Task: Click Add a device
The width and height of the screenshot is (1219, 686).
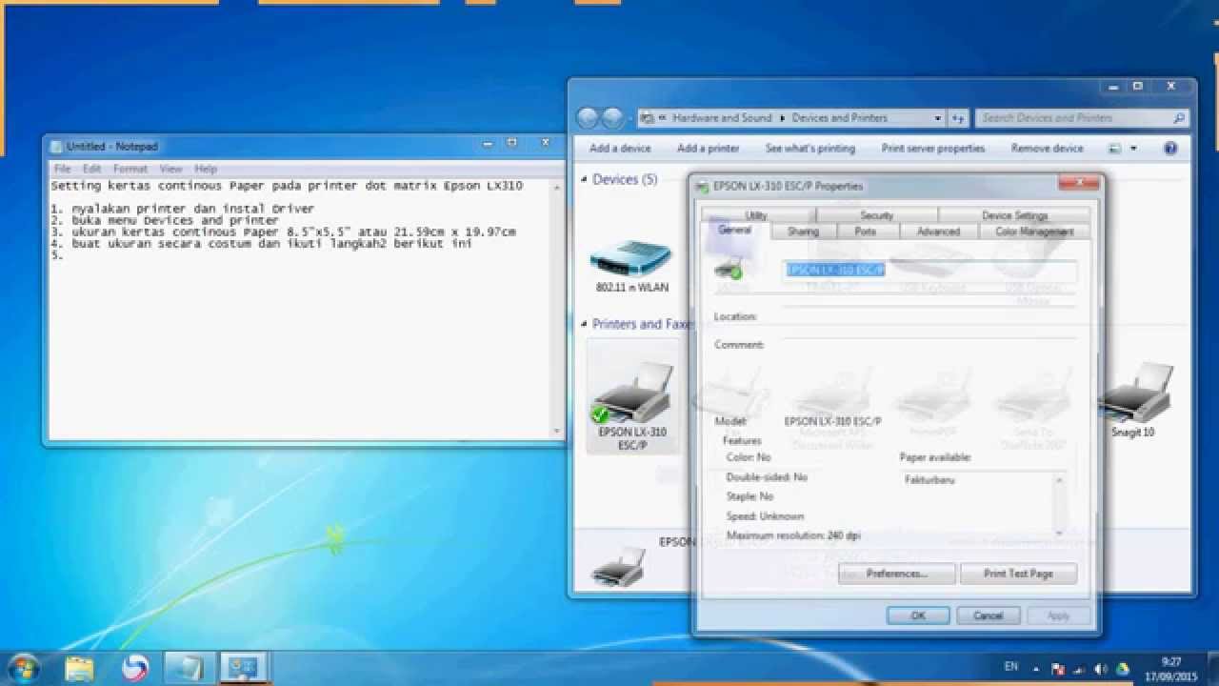Action: coord(620,149)
